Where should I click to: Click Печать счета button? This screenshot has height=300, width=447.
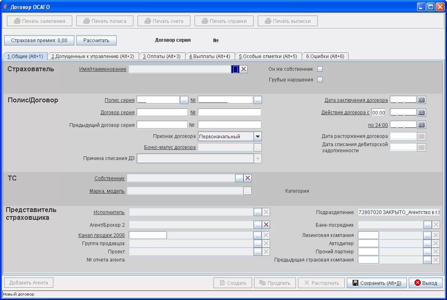[x=164, y=21]
